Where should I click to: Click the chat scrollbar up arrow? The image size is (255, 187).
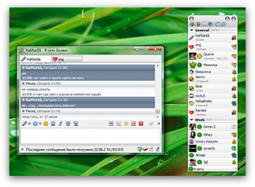[157, 66]
